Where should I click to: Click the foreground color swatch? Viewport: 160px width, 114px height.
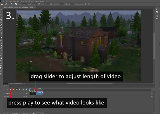(1, 68)
